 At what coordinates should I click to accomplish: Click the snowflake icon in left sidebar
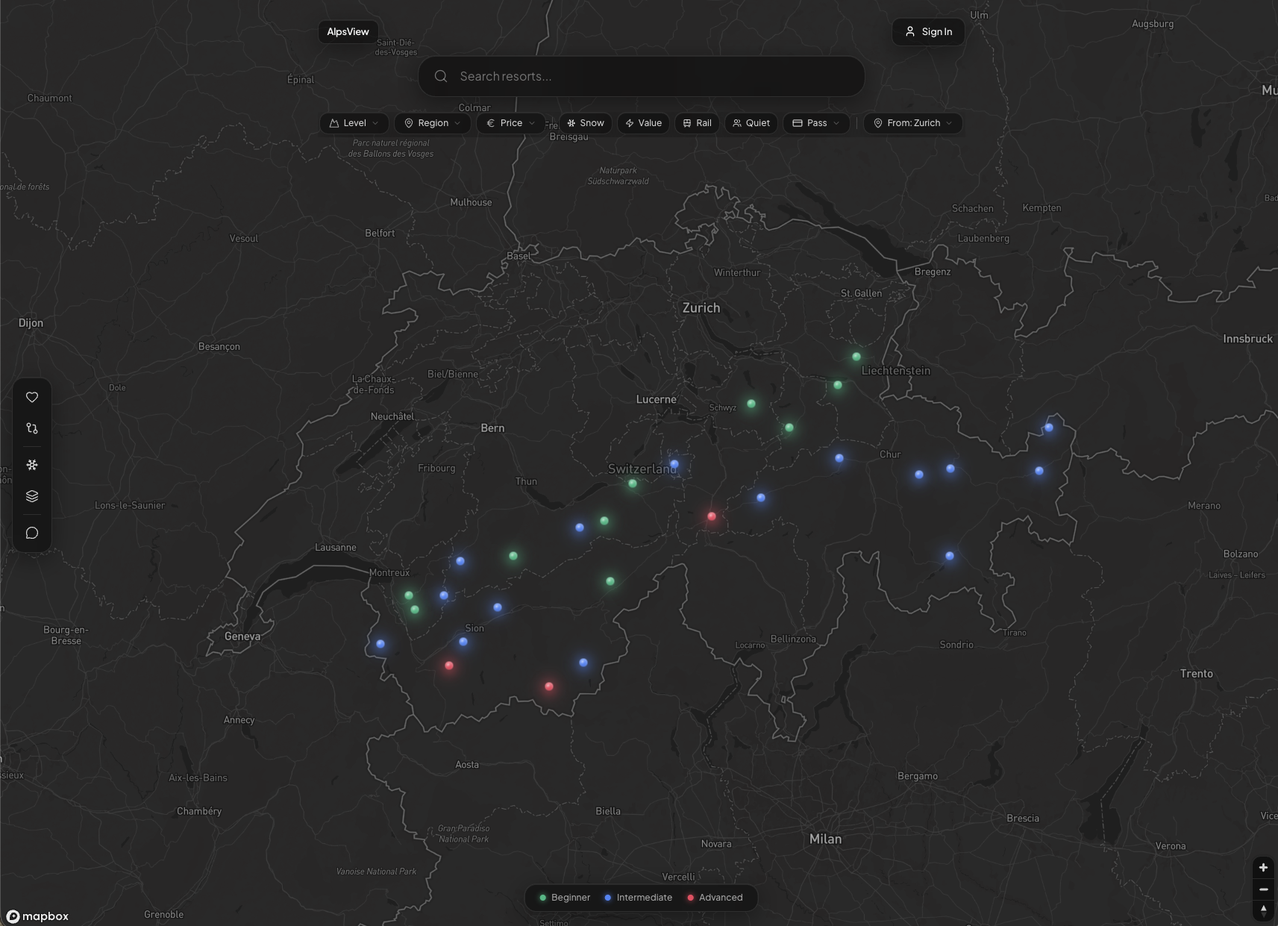32,465
